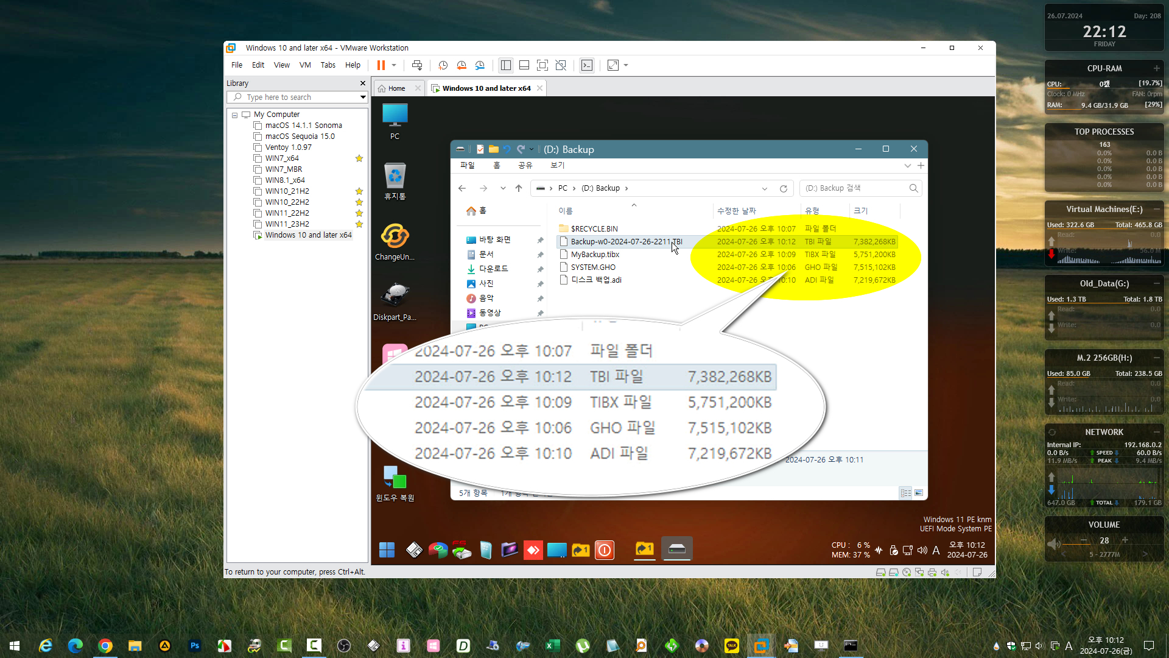
Task: Click the Type here to search library field
Action: pyautogui.click(x=296, y=97)
